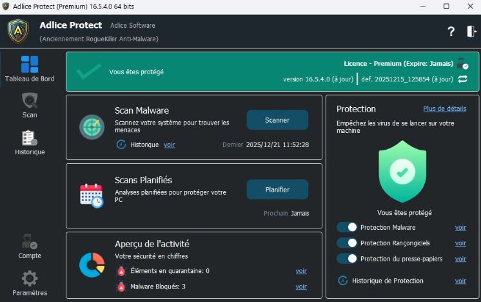Click the refresh definitions arrows icon

coord(462,79)
